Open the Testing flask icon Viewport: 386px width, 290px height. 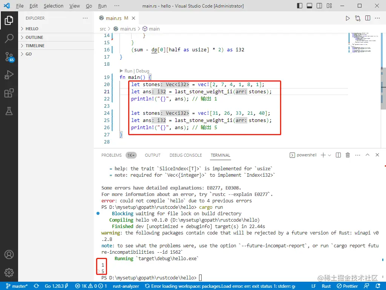point(9,111)
